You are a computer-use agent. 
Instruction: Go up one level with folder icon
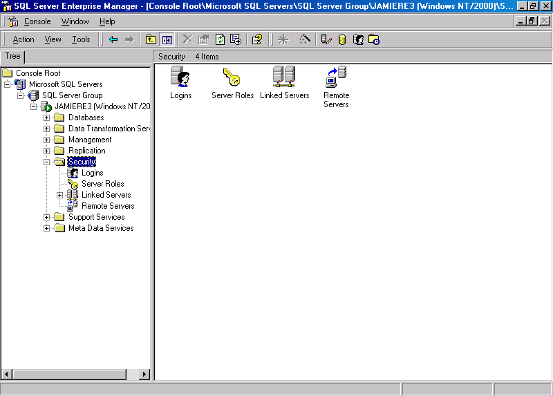[x=151, y=39]
